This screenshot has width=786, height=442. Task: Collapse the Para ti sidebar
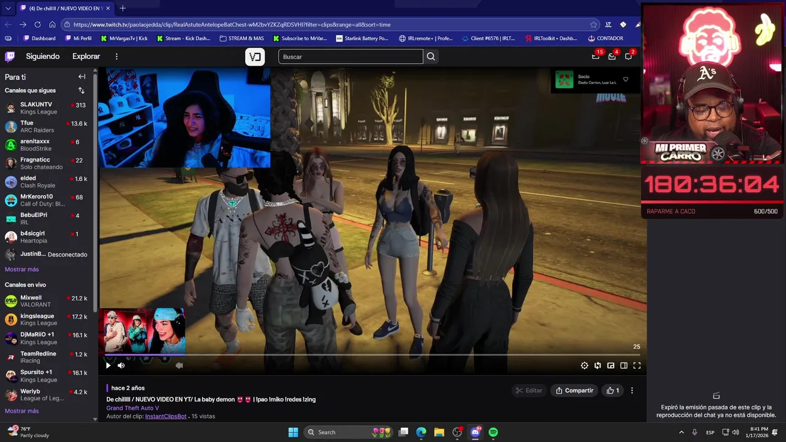pyautogui.click(x=82, y=77)
